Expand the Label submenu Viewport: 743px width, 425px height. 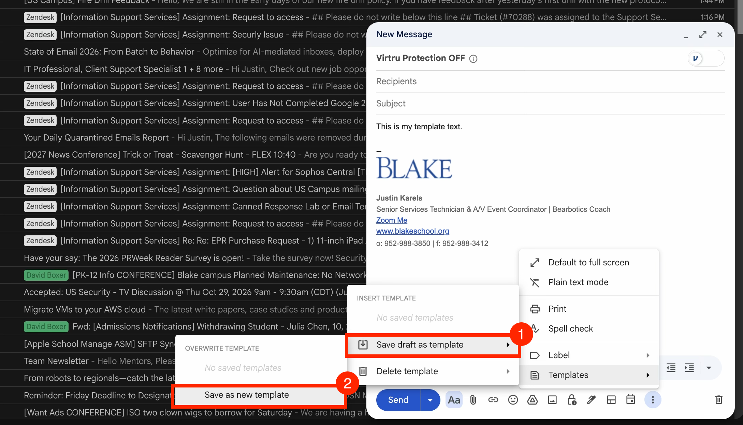tap(589, 355)
